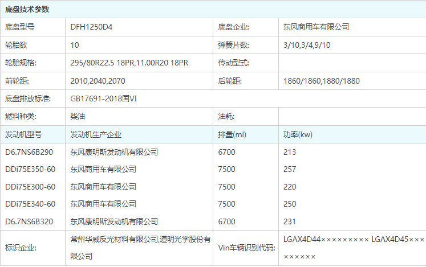Click the 底盘企业 label
Image resolution: width=426 pixels, height=267 pixels.
point(233,27)
